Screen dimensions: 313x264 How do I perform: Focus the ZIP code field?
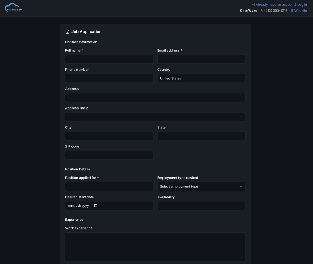[109, 155]
